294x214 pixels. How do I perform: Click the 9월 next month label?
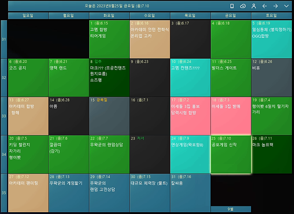pos(231,209)
